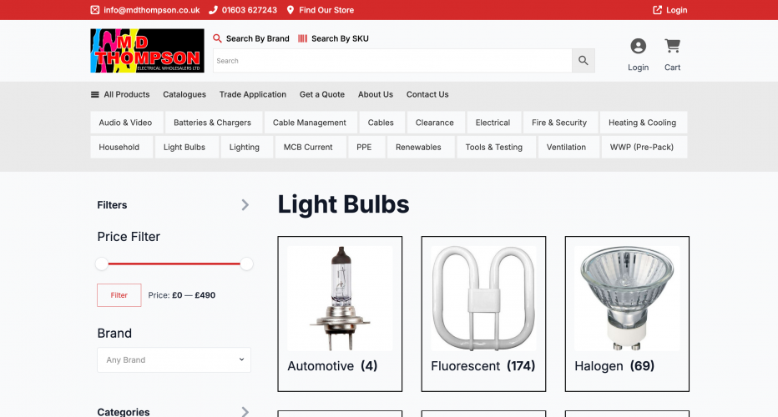Click the Brand heading

(114, 334)
